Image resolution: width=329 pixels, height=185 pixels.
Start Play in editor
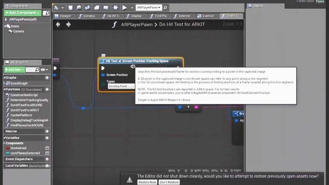click(x=124, y=8)
